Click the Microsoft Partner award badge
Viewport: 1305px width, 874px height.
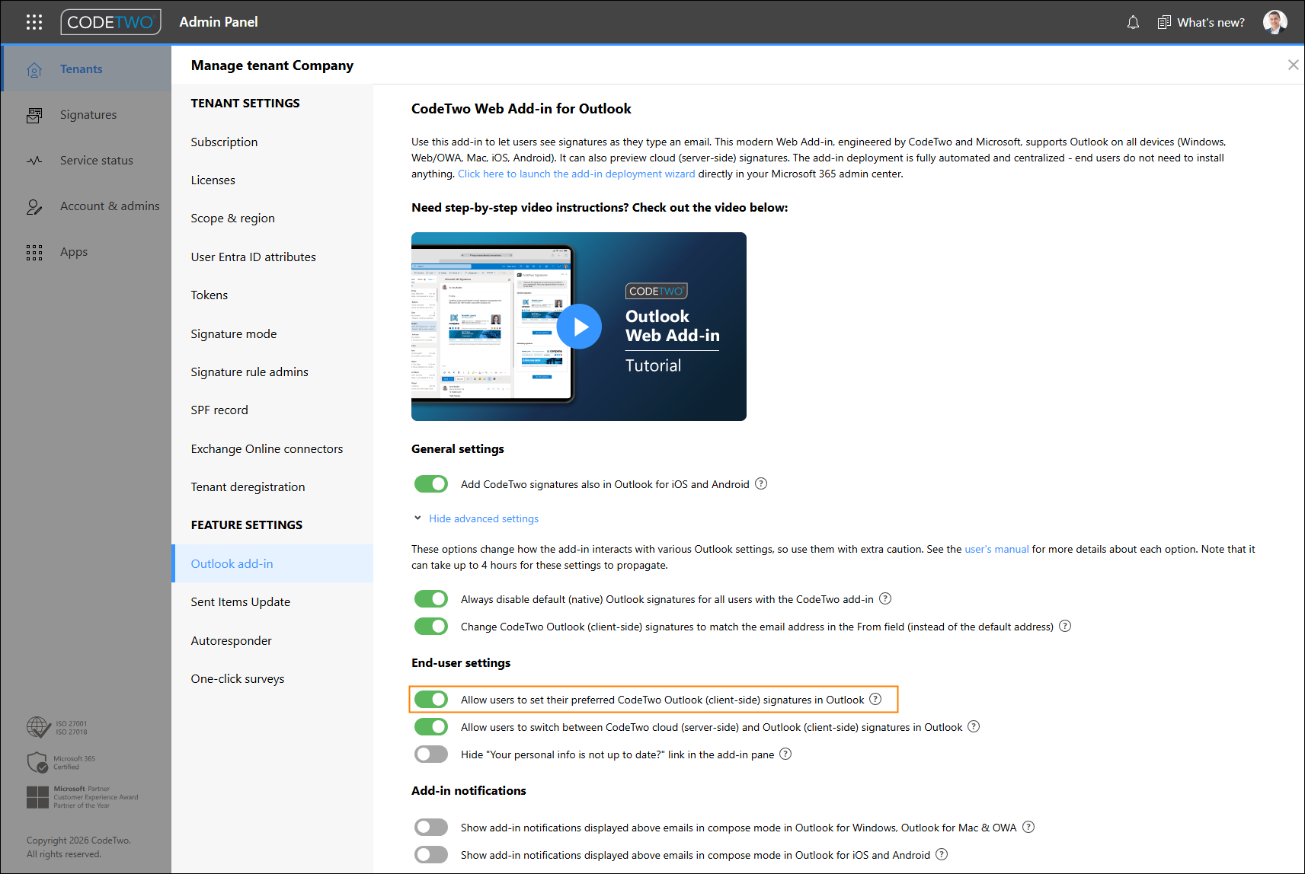coord(82,797)
